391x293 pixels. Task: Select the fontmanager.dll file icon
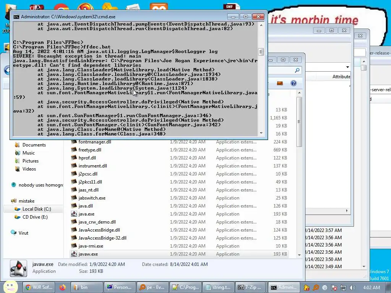pos(74,142)
